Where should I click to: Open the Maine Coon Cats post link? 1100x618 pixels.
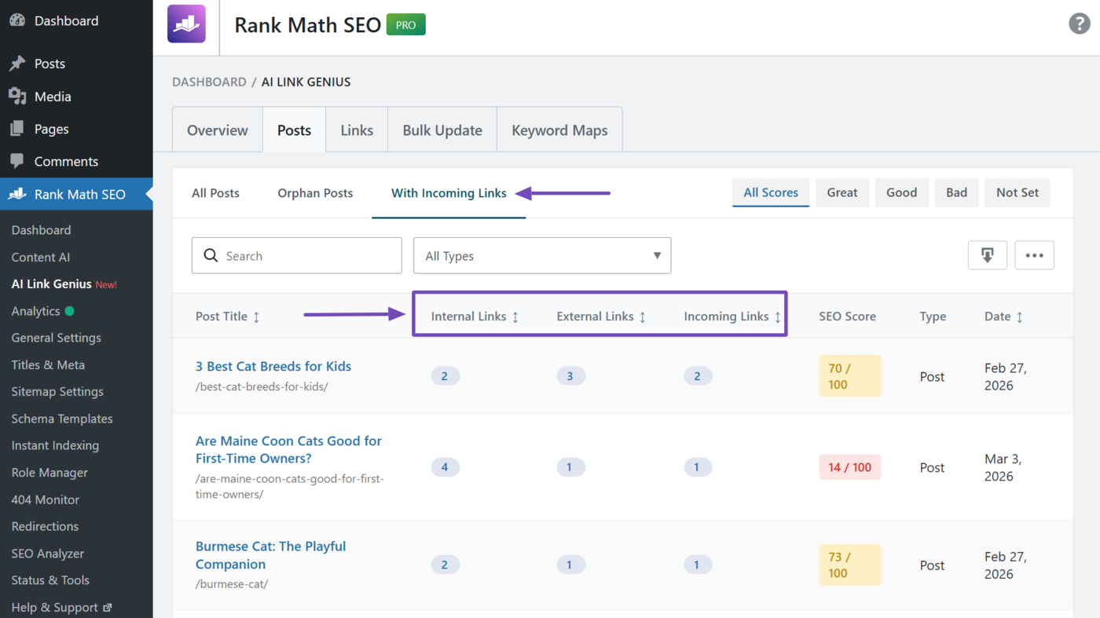[288, 450]
